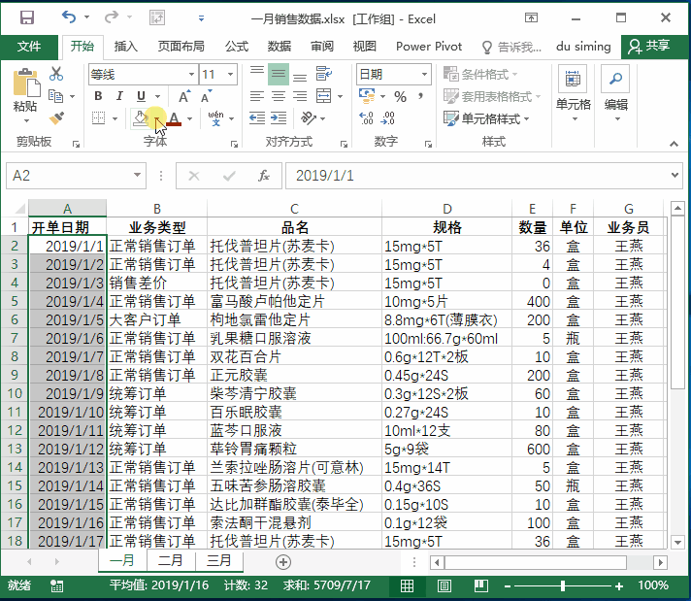The image size is (691, 601).
Task: Align cell text to the left
Action: tap(257, 96)
